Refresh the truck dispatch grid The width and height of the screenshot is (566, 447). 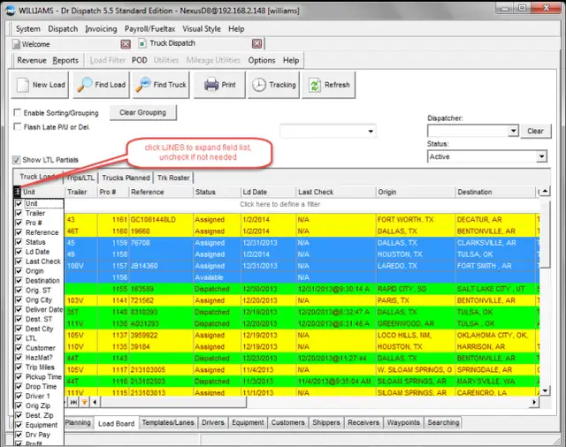tap(328, 85)
